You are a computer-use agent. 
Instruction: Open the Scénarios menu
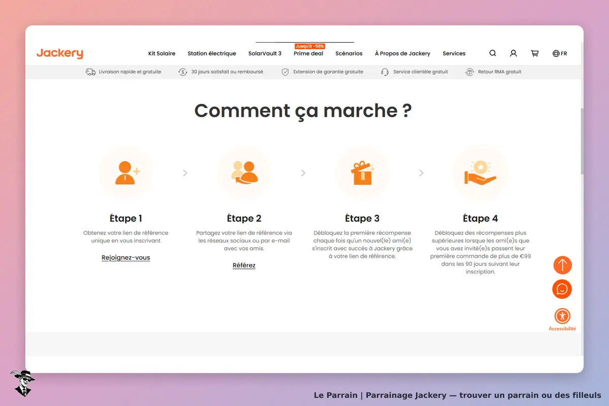coord(349,53)
